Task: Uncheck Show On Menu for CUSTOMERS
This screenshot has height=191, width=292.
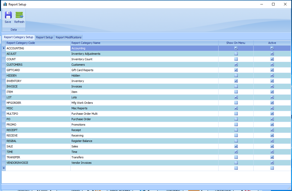Action: point(236,65)
